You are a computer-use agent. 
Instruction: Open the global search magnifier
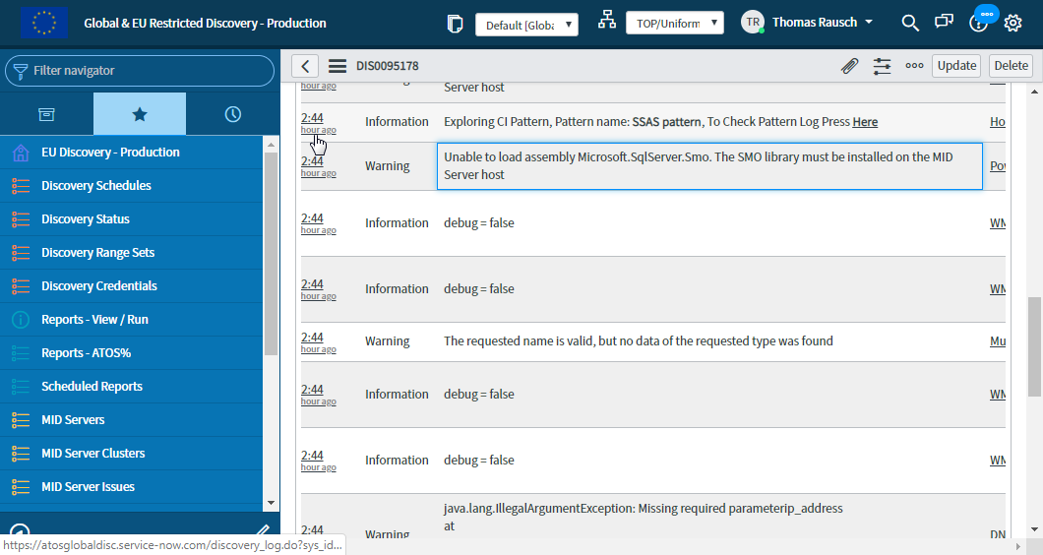click(x=910, y=23)
